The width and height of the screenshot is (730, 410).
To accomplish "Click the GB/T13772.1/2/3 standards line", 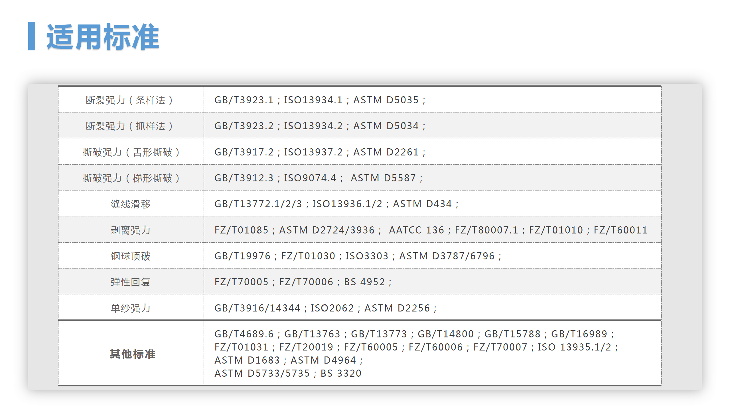I will click(258, 204).
